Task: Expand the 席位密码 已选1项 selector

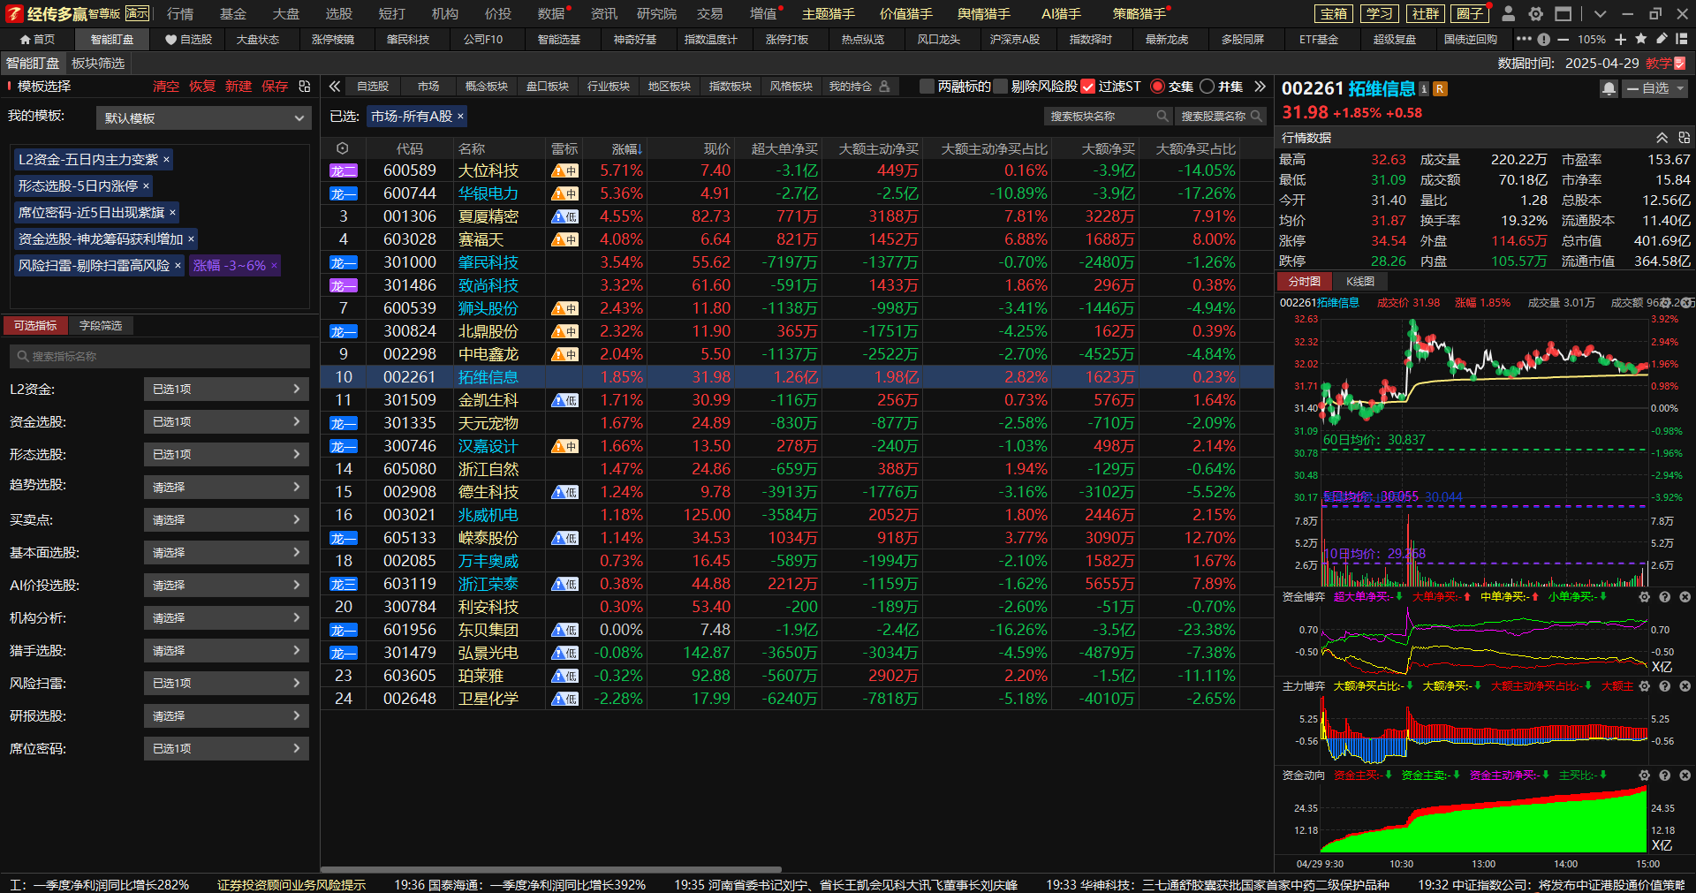Action: click(x=226, y=748)
